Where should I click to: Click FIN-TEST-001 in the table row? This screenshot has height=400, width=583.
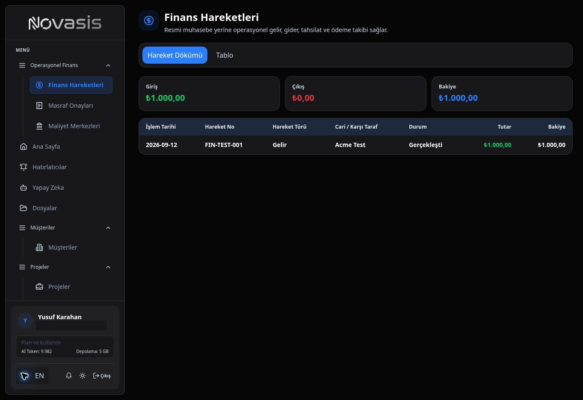[x=224, y=145]
